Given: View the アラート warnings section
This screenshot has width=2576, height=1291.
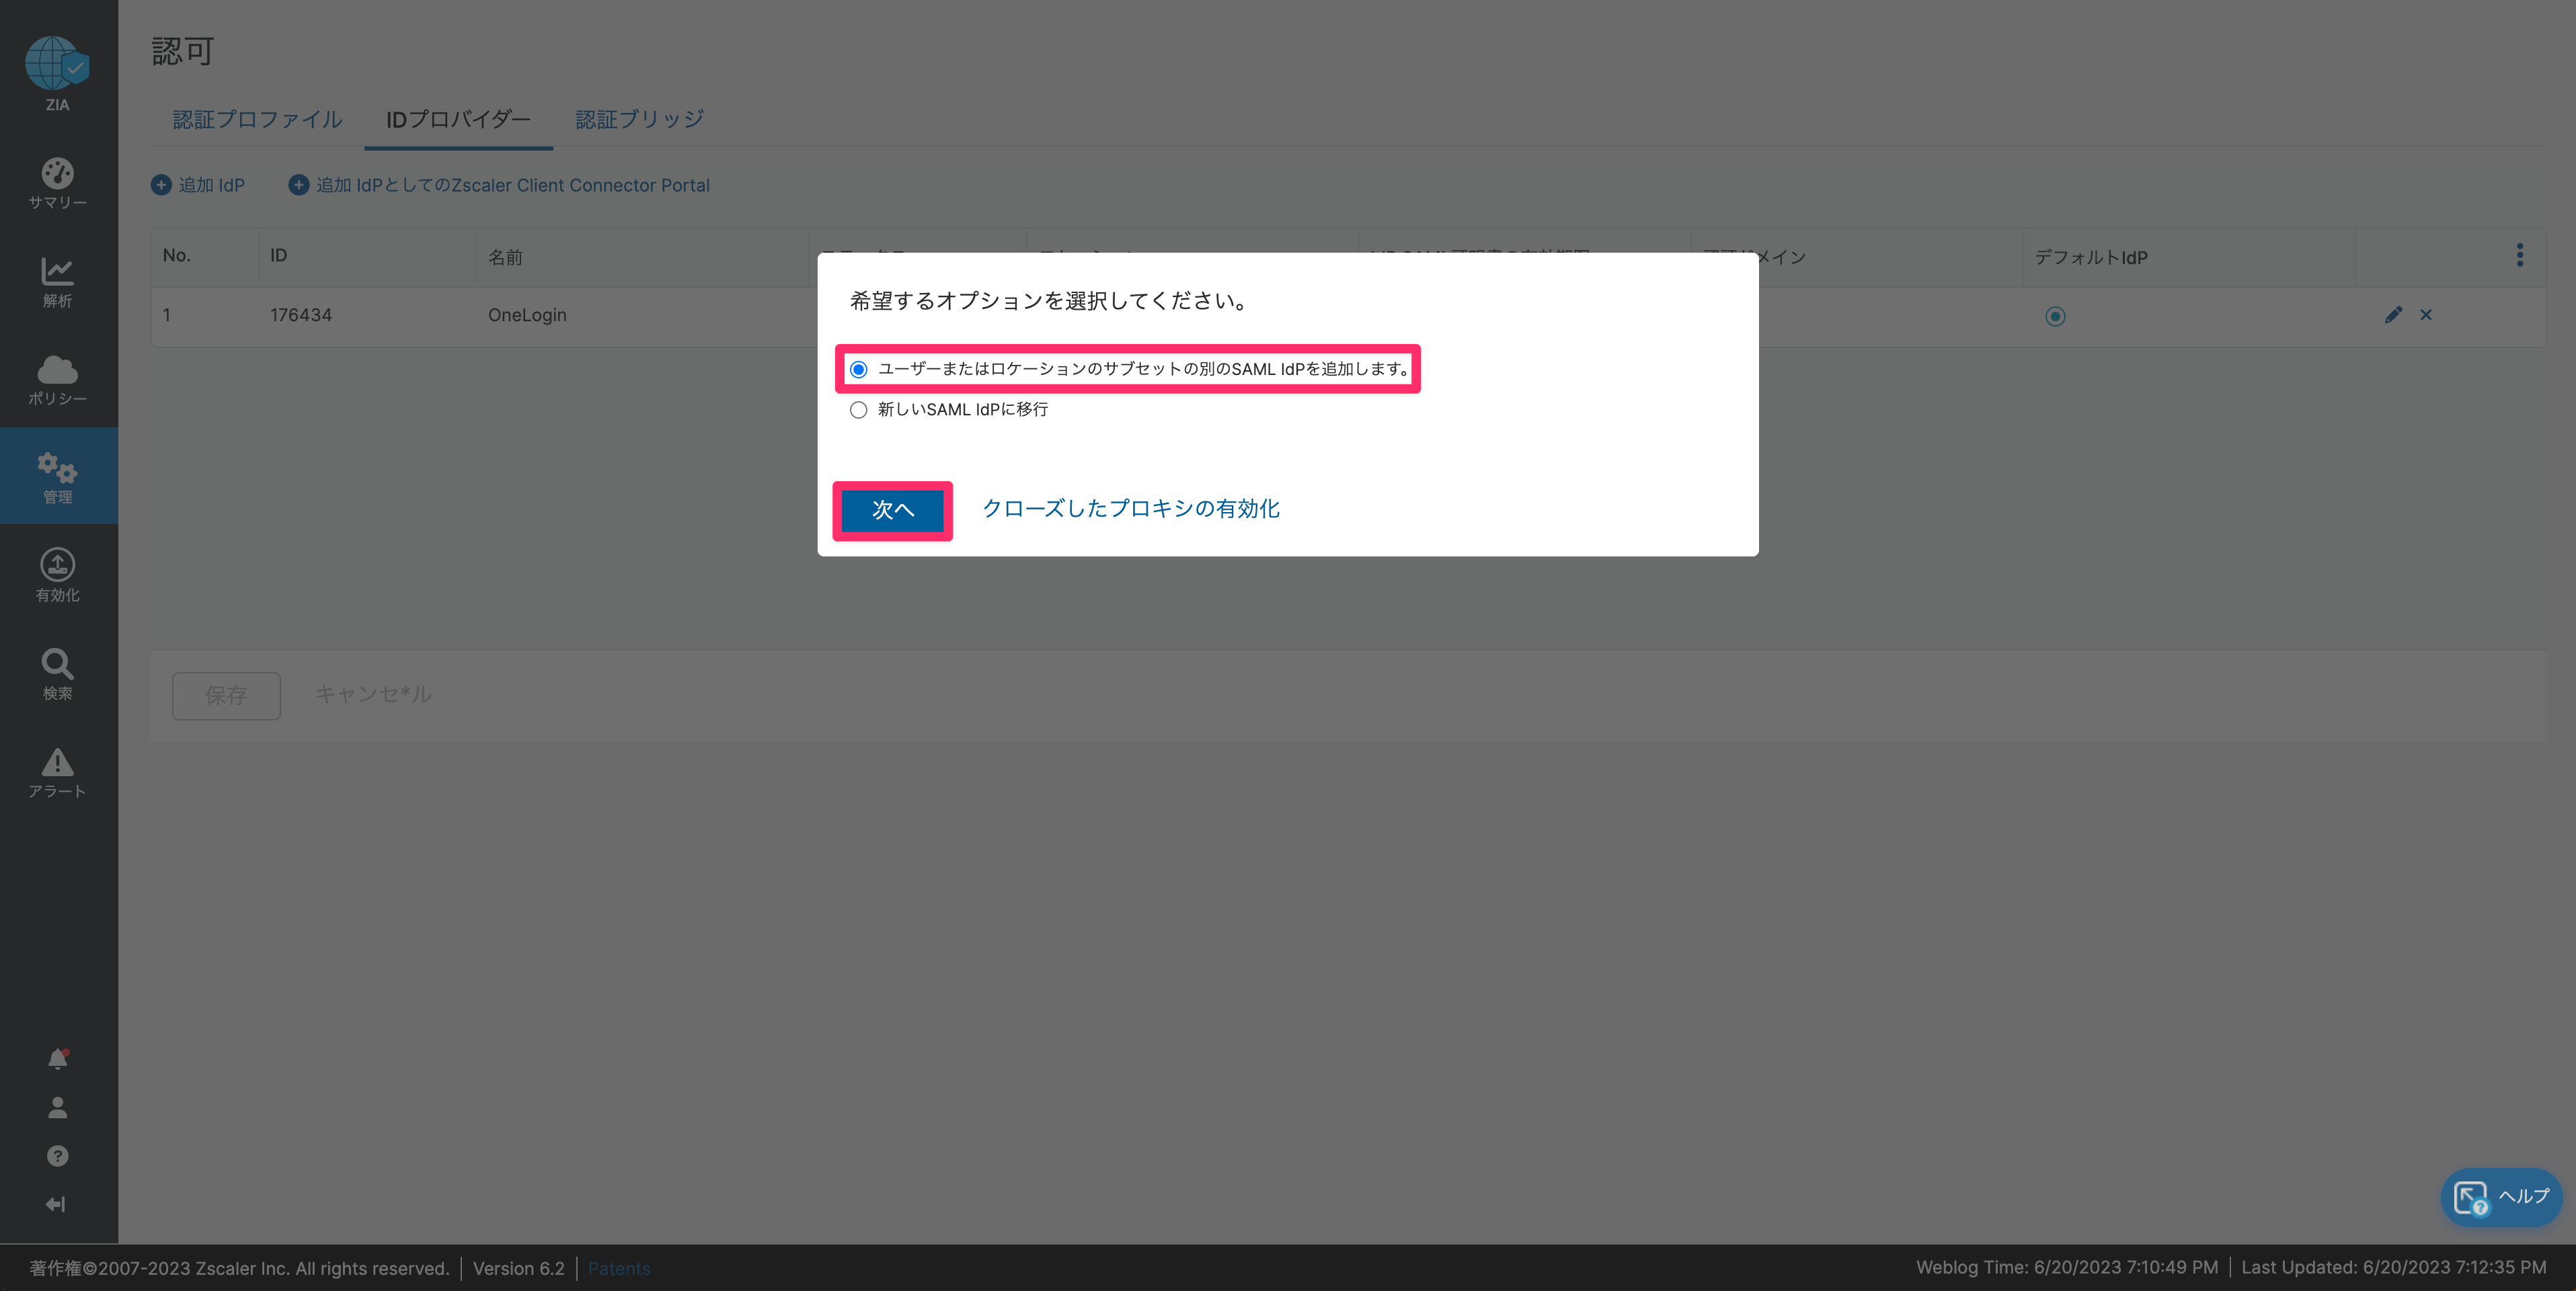Looking at the screenshot, I should click(57, 772).
